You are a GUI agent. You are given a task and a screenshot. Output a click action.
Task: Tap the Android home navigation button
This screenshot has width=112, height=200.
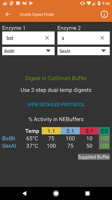tap(56, 193)
